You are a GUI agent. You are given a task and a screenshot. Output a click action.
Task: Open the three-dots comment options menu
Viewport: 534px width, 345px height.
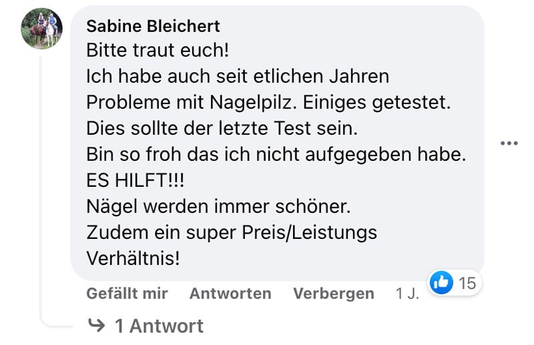509,143
